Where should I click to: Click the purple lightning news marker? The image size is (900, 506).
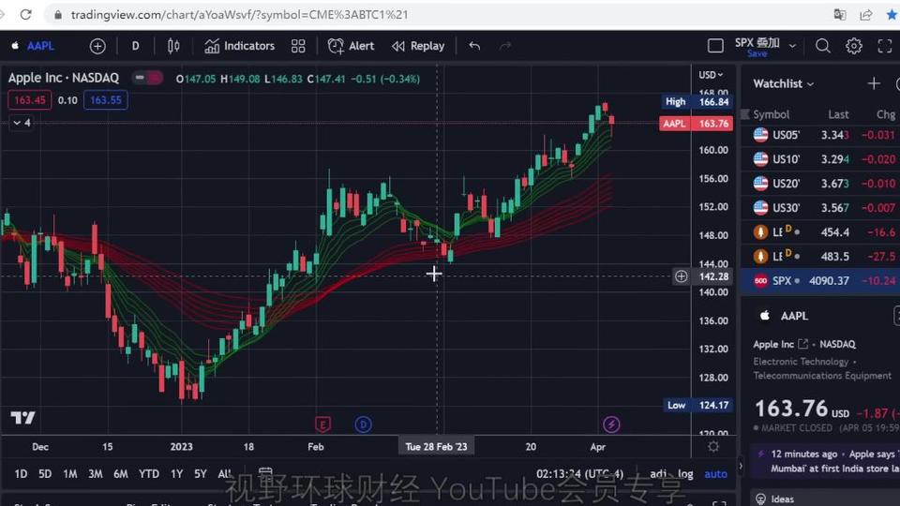(x=610, y=424)
